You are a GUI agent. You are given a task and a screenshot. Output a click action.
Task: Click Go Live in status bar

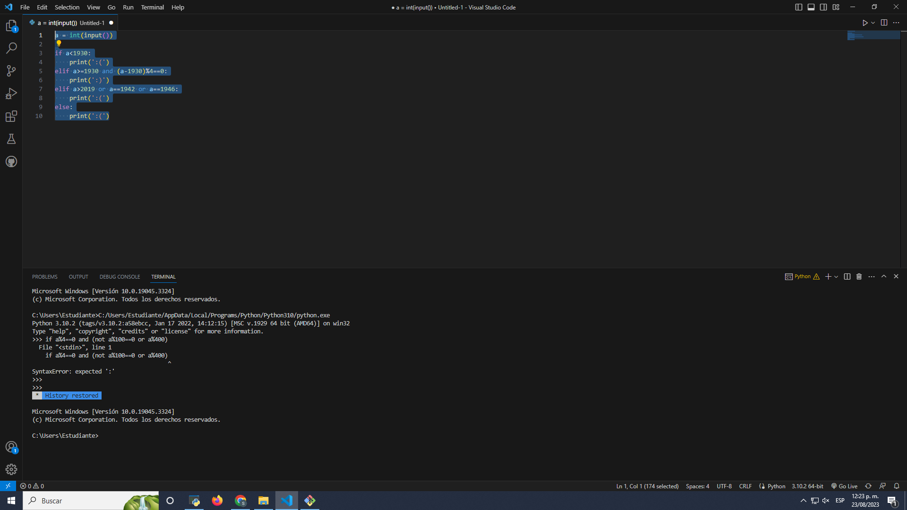pos(844,486)
